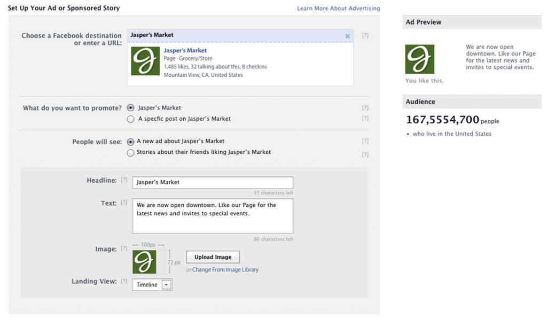
Task: Click 'who live in the United States'
Action: 452,134
